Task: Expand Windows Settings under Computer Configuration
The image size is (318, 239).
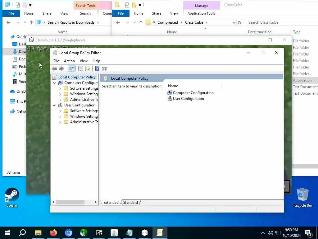Action: (x=60, y=94)
